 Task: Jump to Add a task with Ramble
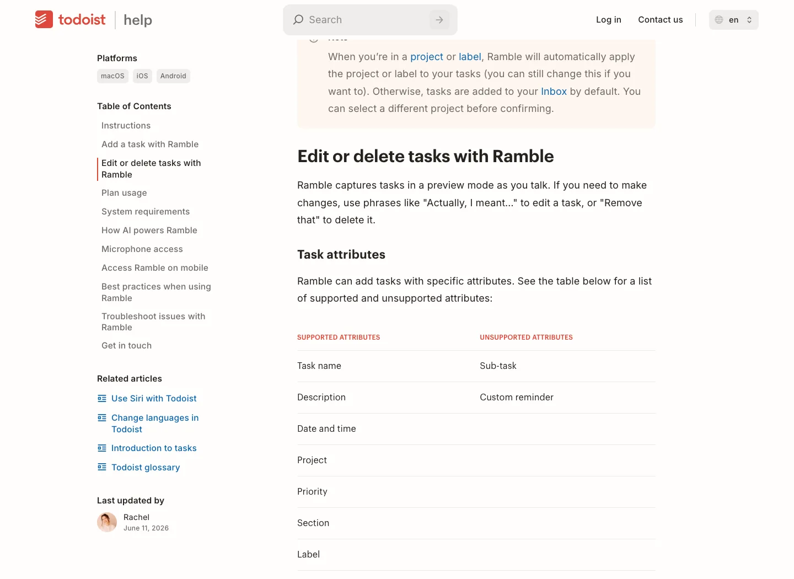click(x=150, y=144)
